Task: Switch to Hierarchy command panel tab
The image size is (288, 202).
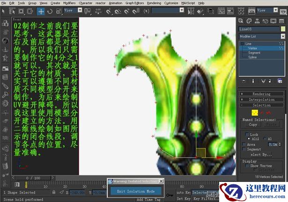Action: coord(257,21)
